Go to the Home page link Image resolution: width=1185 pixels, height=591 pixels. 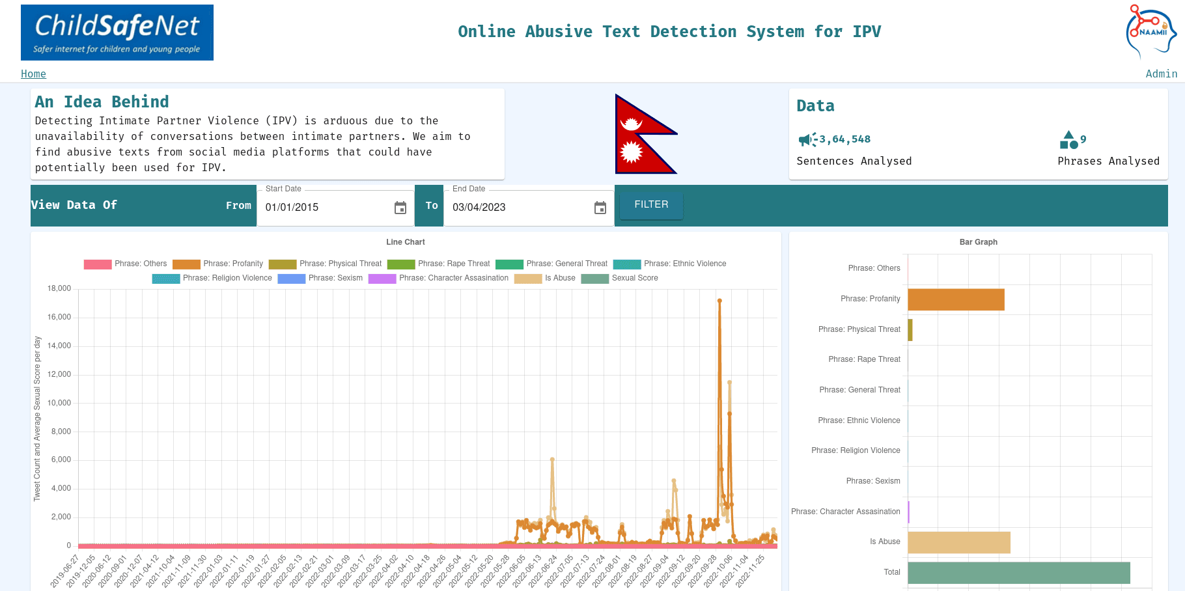tap(33, 74)
